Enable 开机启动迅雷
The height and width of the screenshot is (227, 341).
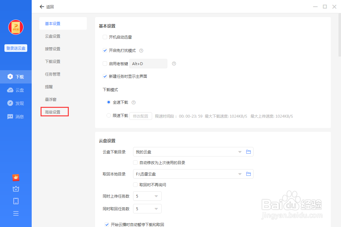(x=105, y=37)
